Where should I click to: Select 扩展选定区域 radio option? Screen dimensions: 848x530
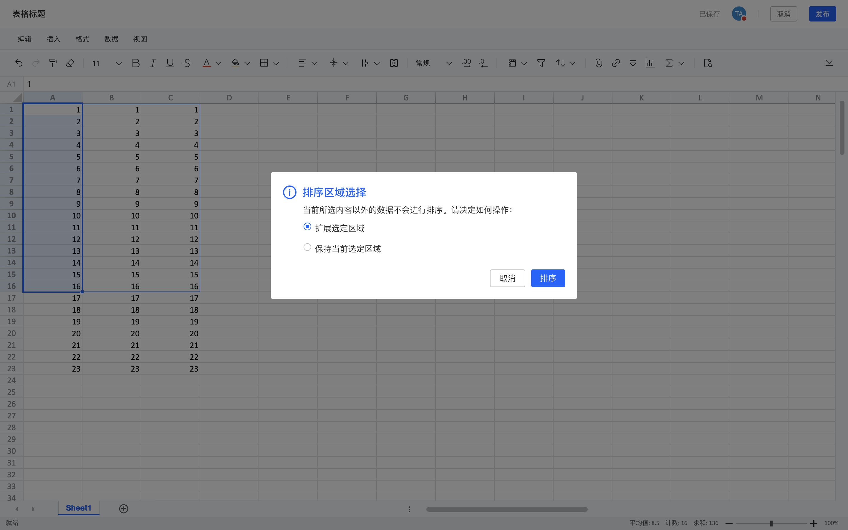pos(307,227)
